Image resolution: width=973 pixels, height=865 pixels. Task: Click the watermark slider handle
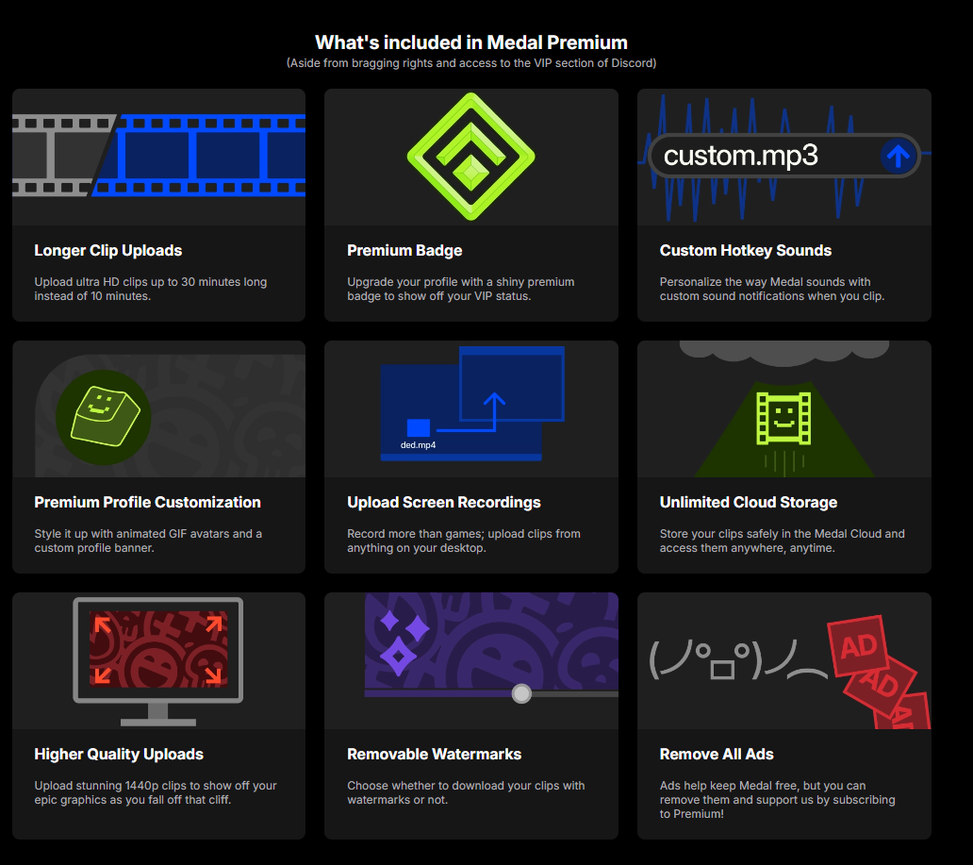pyautogui.click(x=521, y=693)
